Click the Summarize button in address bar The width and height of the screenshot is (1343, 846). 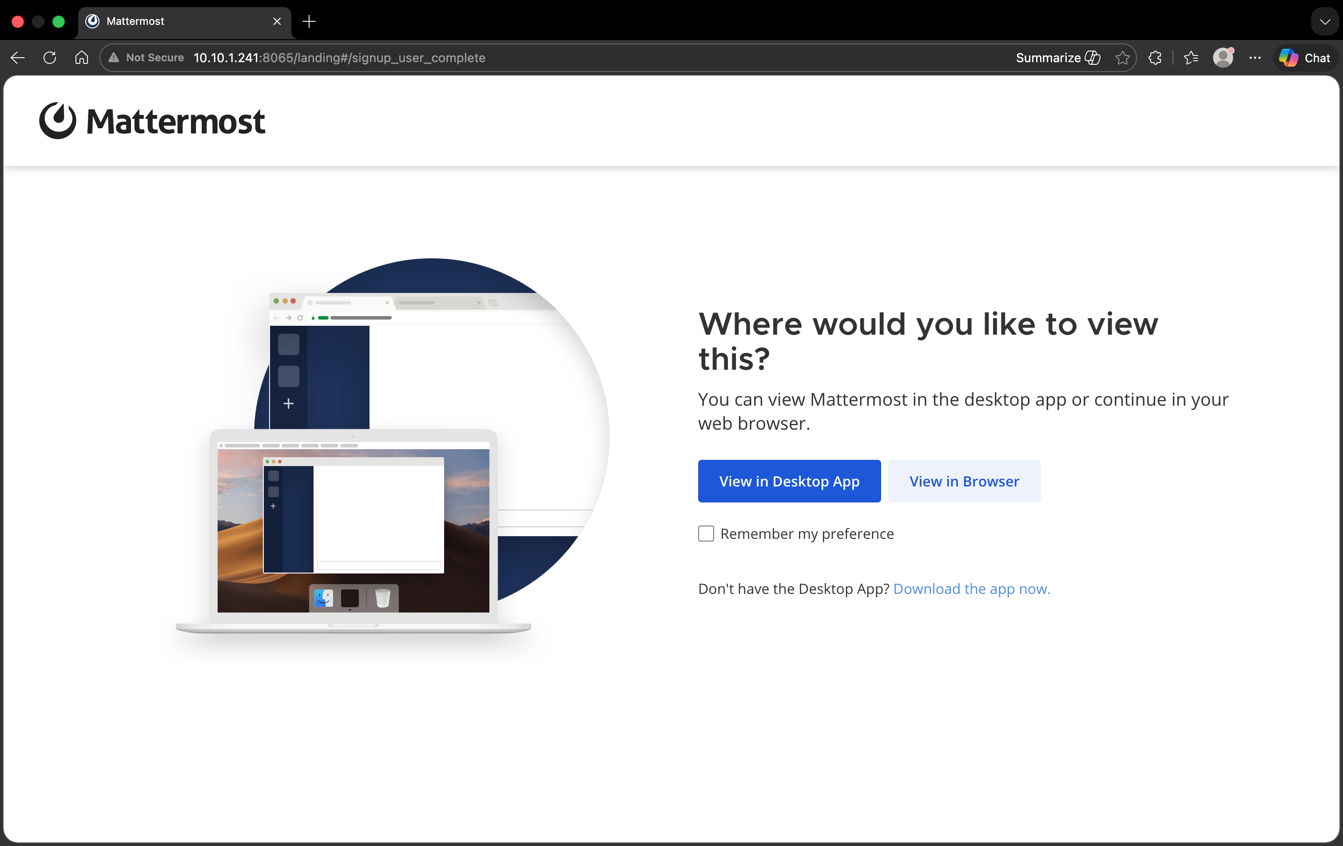tap(1057, 57)
